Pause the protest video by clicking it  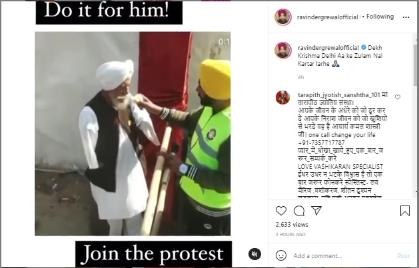(133, 134)
